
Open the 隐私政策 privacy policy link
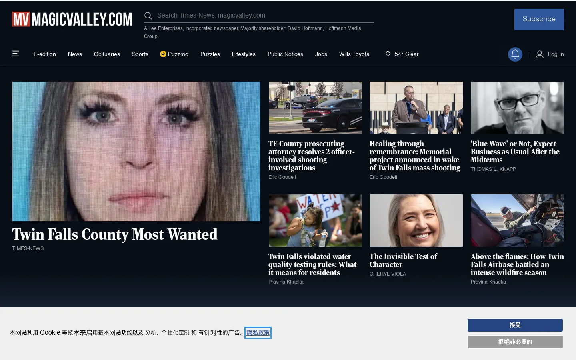[258, 332]
